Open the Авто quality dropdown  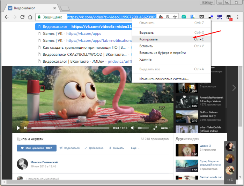pos(165,128)
